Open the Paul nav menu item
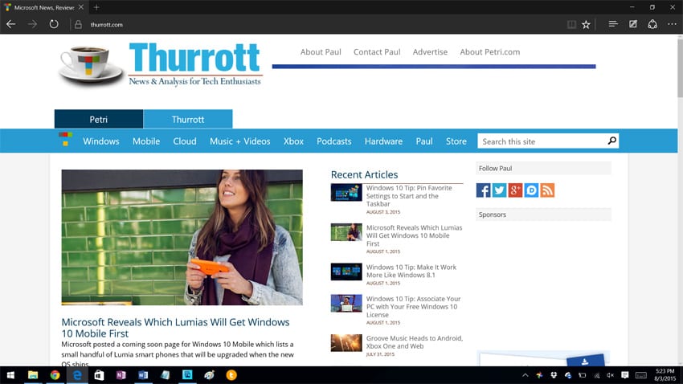The height and width of the screenshot is (384, 683). 423,141
